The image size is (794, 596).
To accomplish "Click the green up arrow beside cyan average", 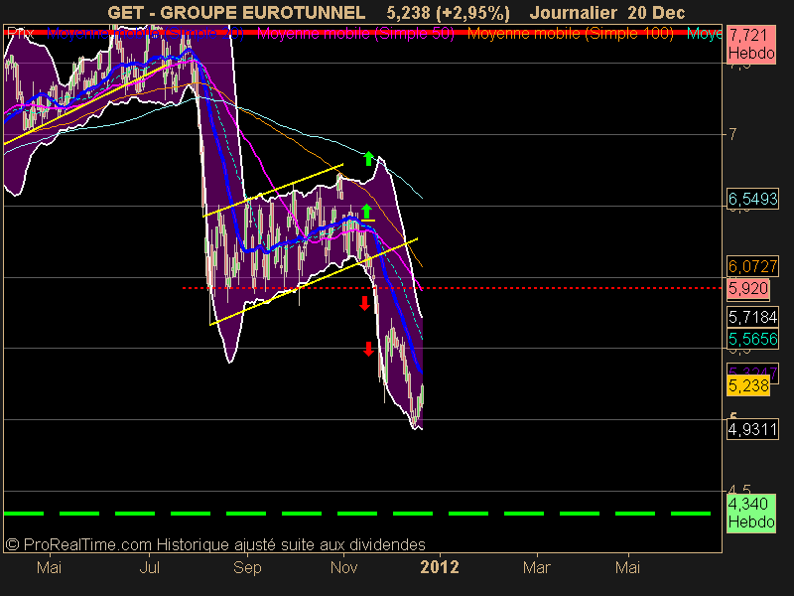I will click(368, 159).
